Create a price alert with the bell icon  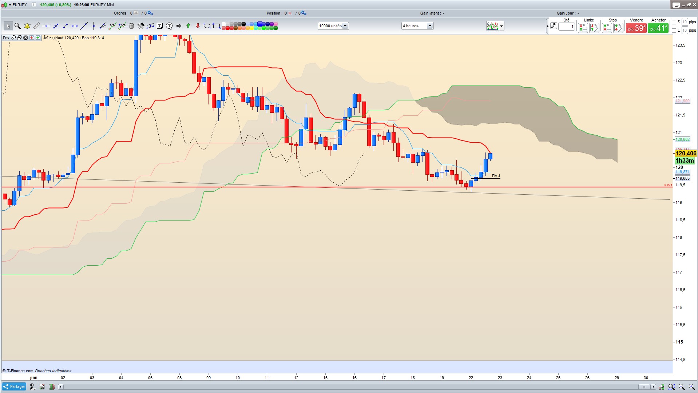pyautogui.click(x=27, y=26)
